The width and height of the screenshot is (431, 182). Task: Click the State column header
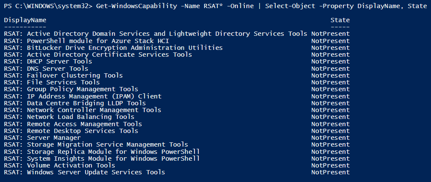tap(340, 20)
